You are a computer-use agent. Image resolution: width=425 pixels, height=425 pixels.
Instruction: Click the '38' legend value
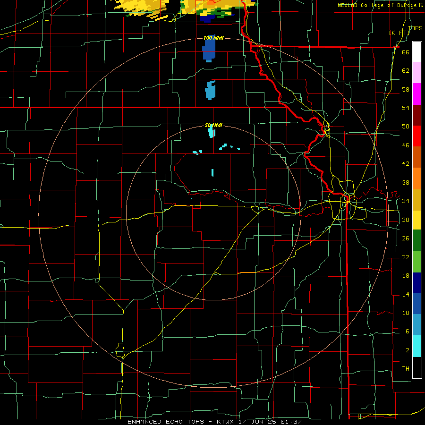[406, 182]
